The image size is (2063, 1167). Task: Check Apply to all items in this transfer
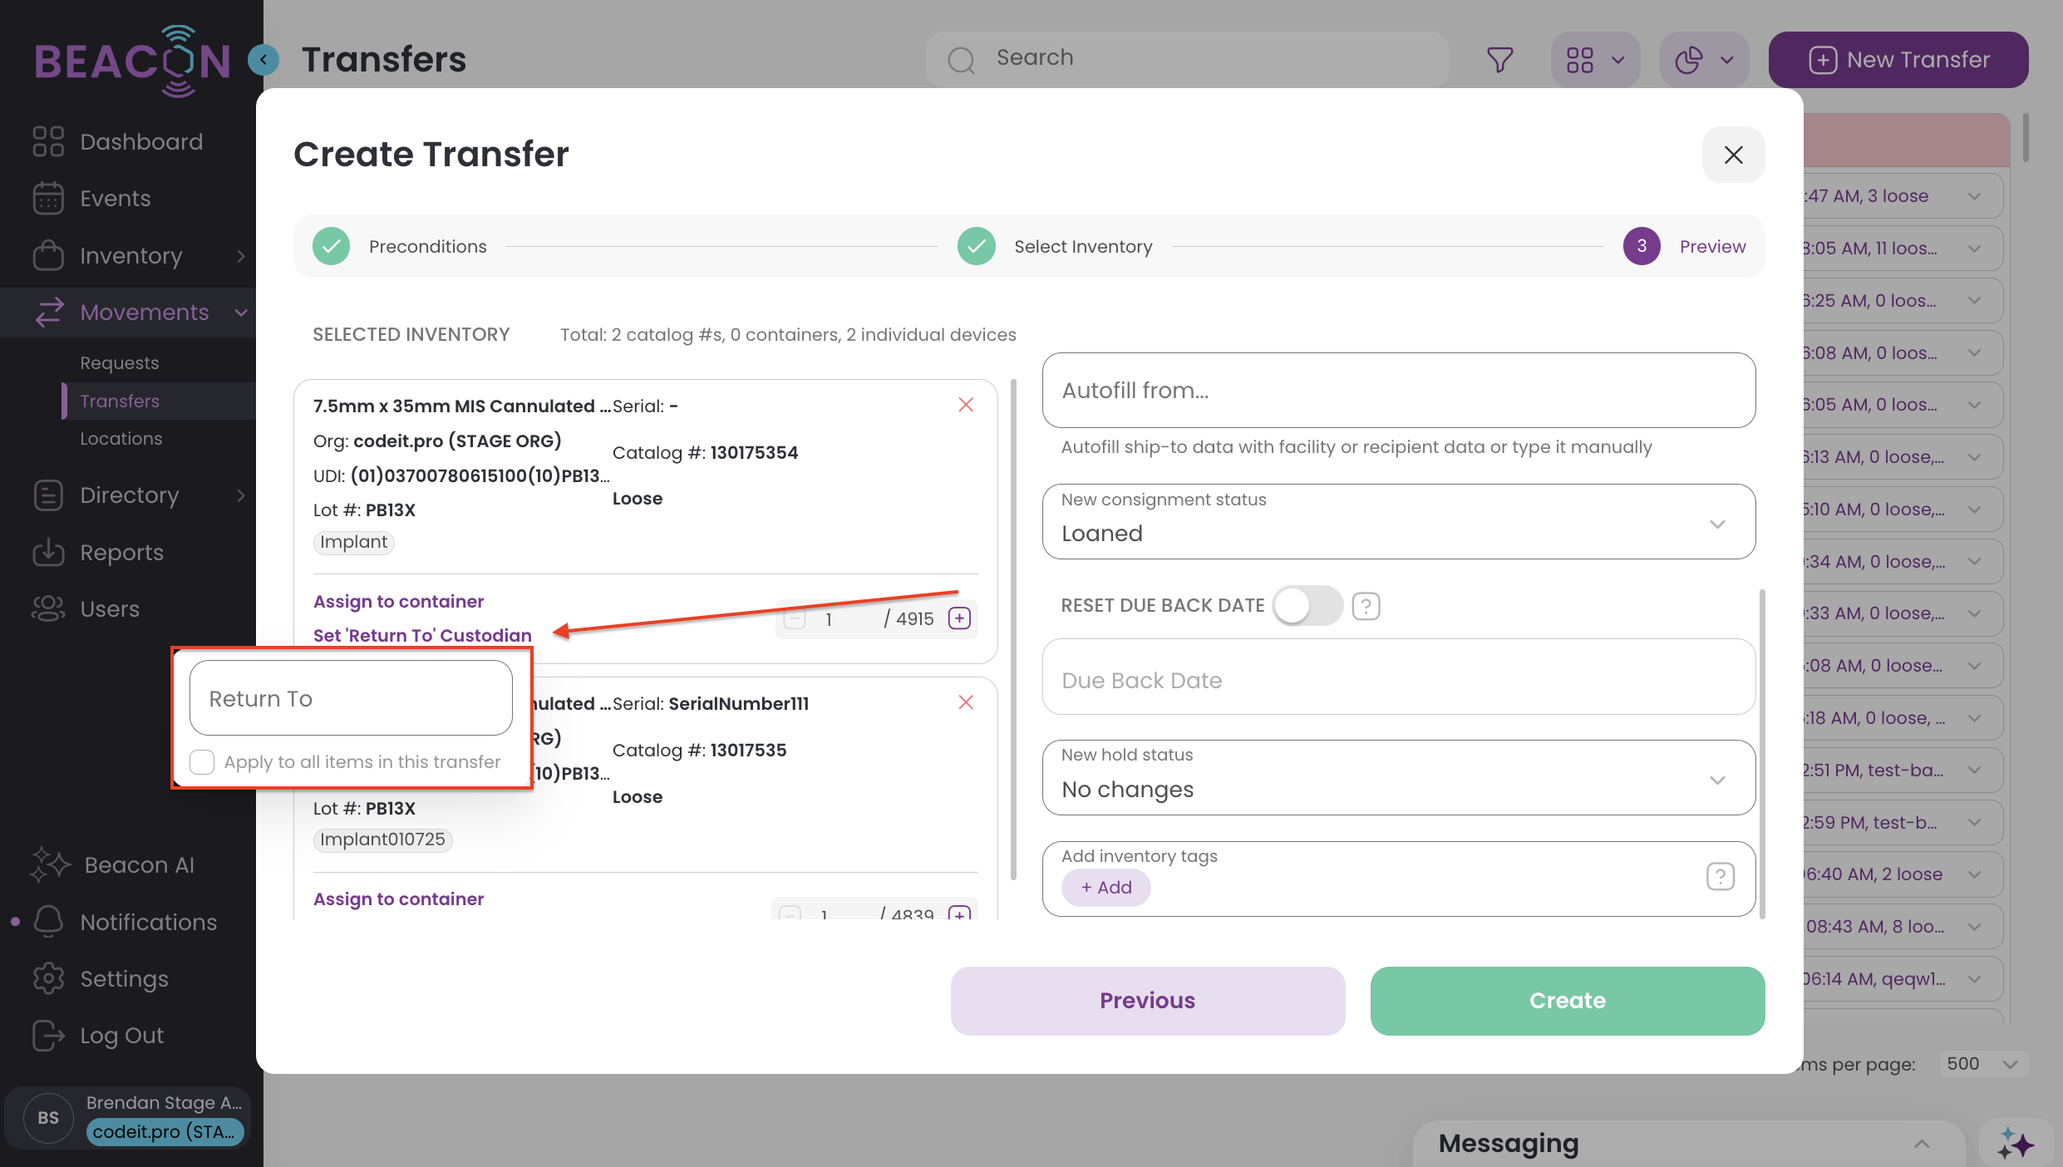[x=202, y=762]
